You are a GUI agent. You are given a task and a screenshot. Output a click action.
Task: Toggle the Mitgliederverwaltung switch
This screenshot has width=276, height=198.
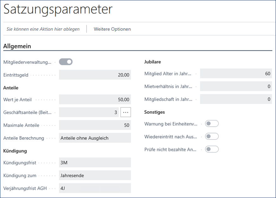pos(66,62)
